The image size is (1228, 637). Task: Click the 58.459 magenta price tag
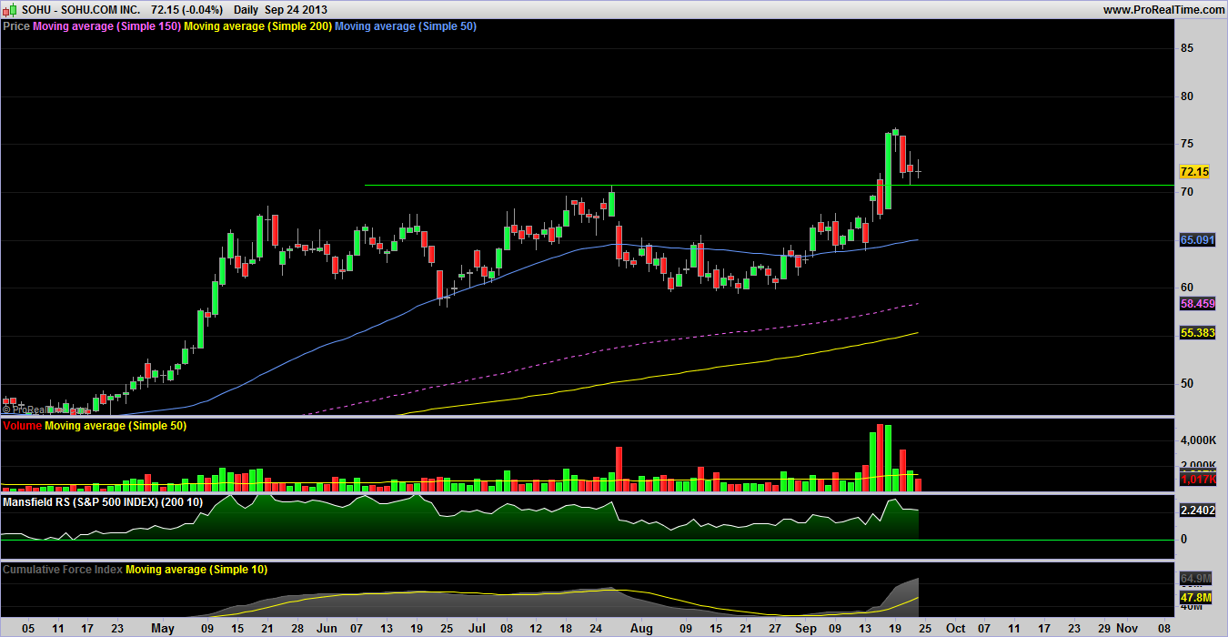1197,303
